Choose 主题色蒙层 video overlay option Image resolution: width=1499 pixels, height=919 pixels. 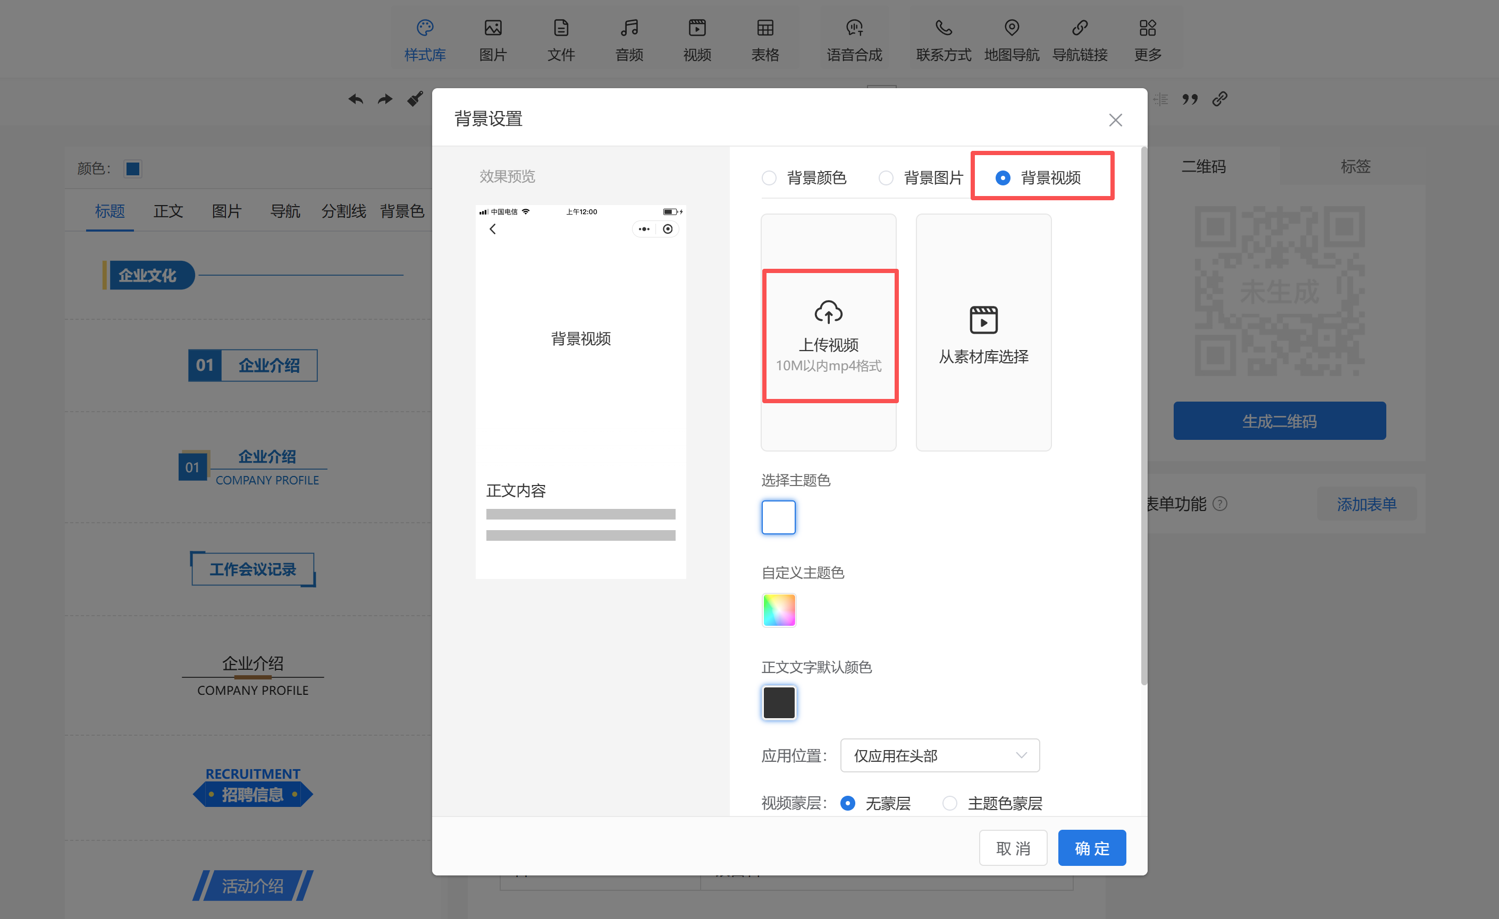point(950,804)
